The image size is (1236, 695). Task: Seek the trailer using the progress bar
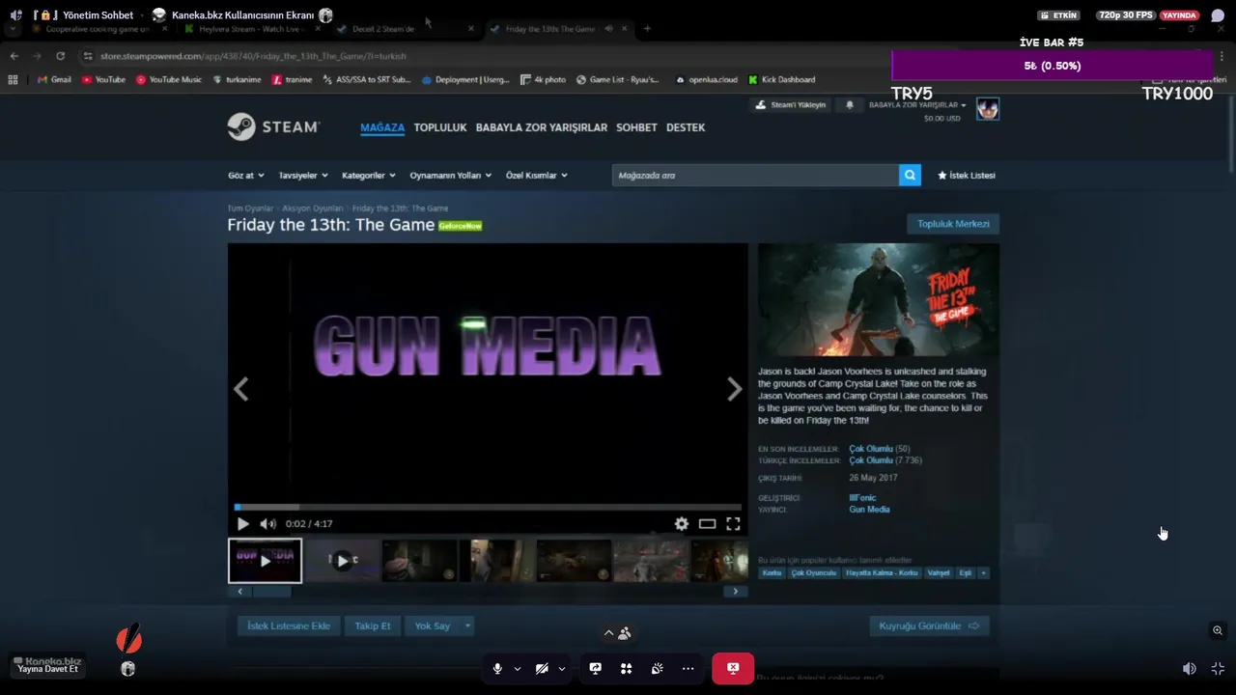tap(488, 507)
